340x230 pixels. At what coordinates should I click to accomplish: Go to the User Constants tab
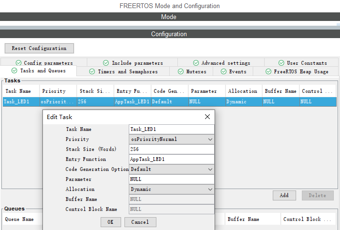[301, 62]
